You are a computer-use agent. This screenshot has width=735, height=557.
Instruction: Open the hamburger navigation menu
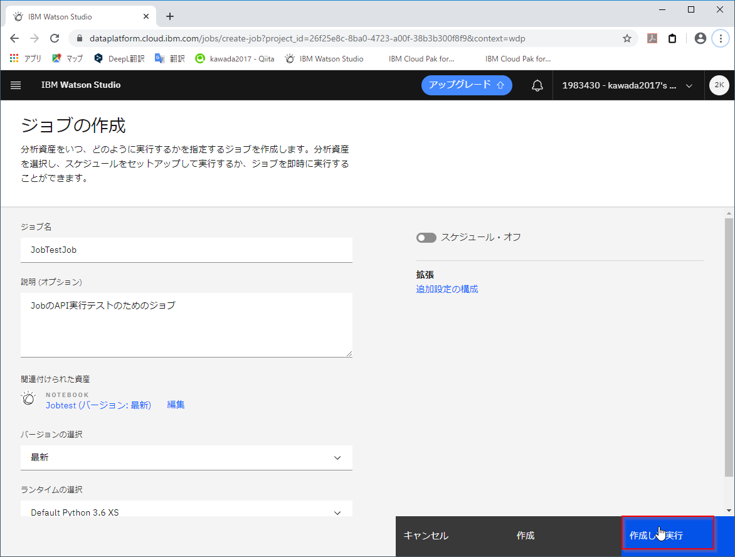[16, 85]
